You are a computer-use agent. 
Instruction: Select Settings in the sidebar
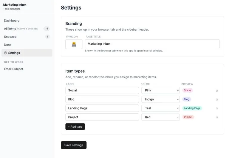[x=27, y=53]
